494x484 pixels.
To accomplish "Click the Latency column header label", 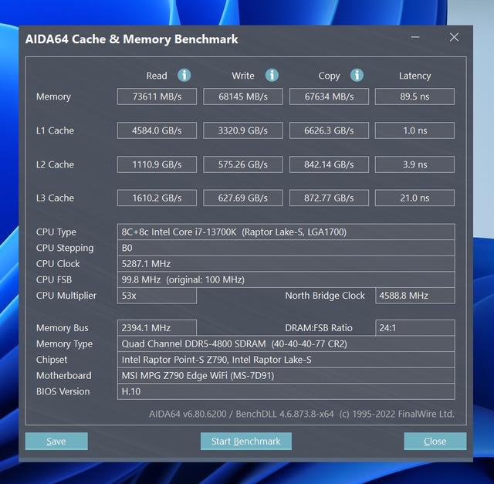I will click(414, 76).
